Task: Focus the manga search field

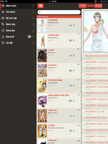Action: tap(59, 12)
